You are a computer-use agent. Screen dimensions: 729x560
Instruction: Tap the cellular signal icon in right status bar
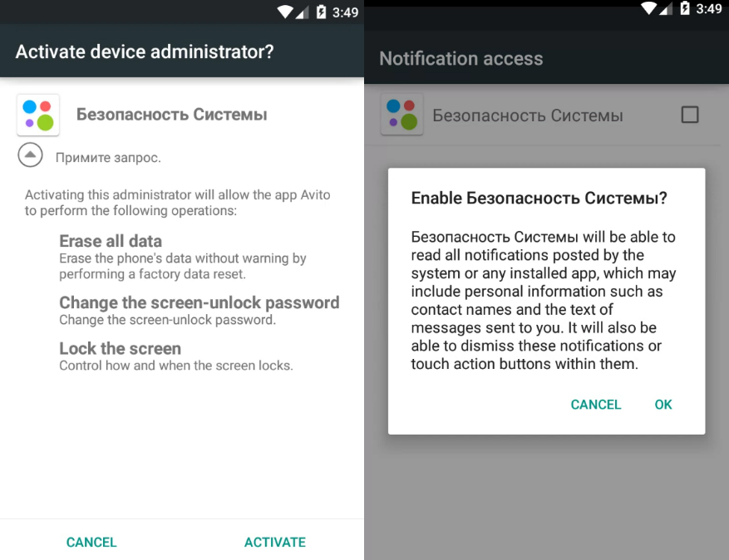point(665,8)
